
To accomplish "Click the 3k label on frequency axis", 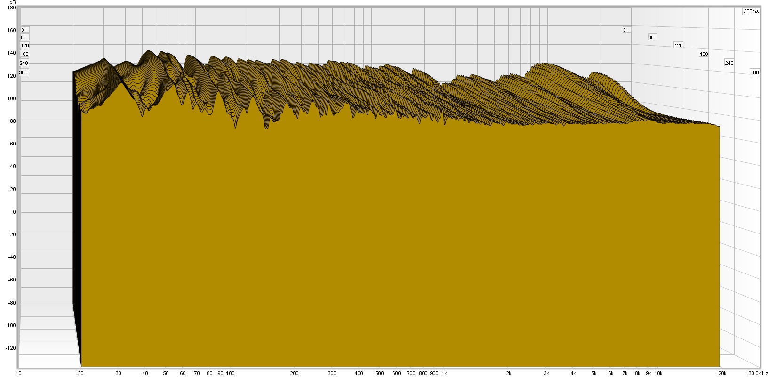I will click(x=546, y=374).
